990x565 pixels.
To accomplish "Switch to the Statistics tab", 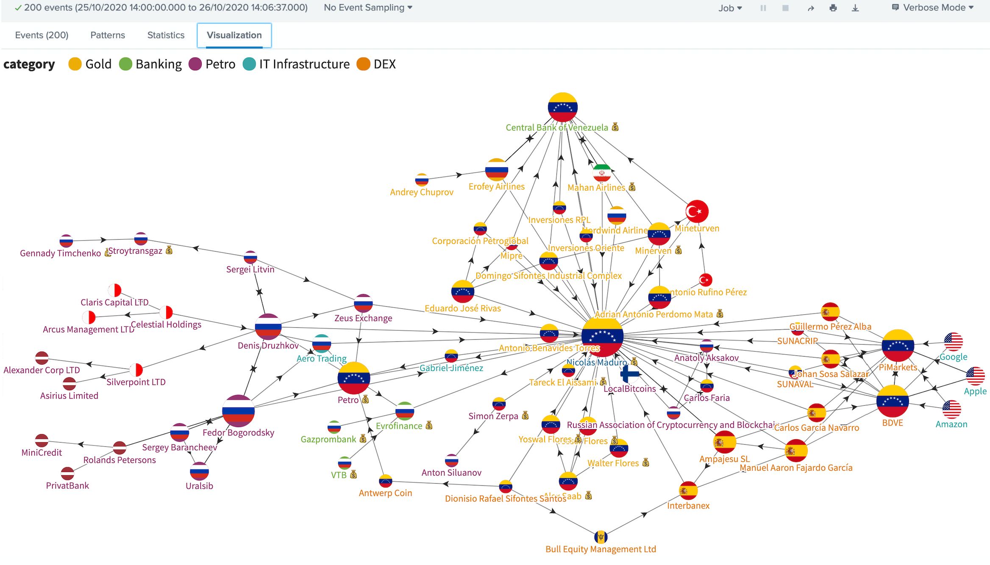I will pos(166,35).
